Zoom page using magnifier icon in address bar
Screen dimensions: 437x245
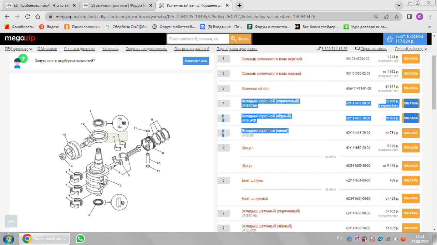point(376,16)
